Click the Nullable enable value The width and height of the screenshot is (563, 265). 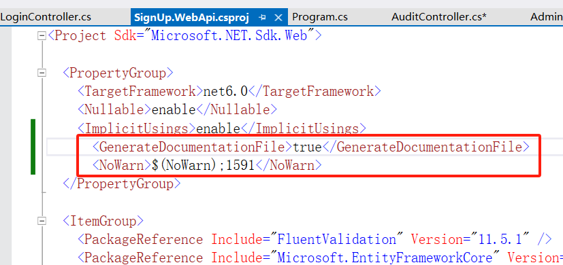pyautogui.click(x=174, y=109)
